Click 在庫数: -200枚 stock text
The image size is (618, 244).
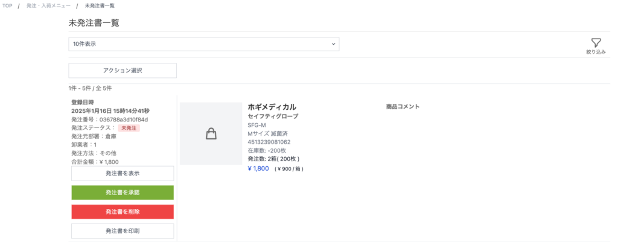pos(267,150)
